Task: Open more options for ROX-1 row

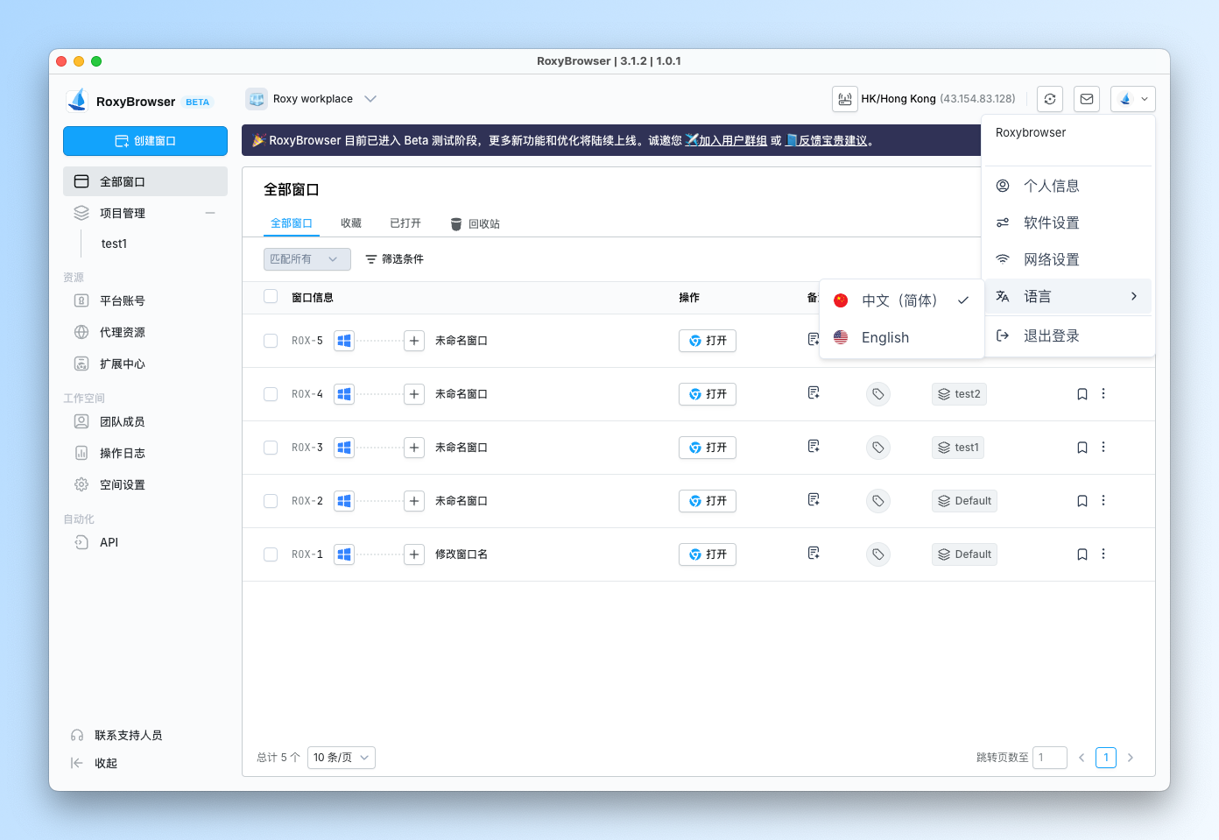Action: tap(1103, 554)
